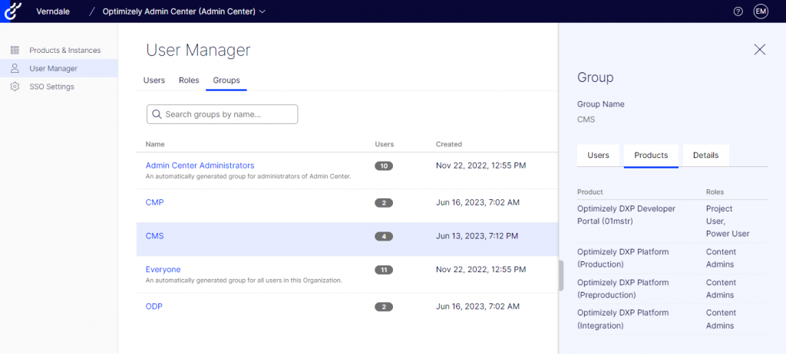This screenshot has height=354, width=786.
Task: Click the Group Name value CMS
Action: [x=586, y=120]
